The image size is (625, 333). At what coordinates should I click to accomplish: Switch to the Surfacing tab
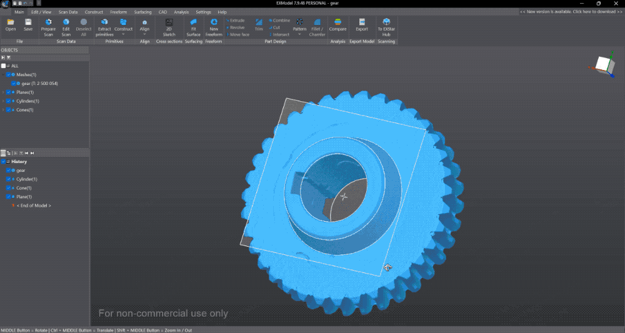pos(142,12)
